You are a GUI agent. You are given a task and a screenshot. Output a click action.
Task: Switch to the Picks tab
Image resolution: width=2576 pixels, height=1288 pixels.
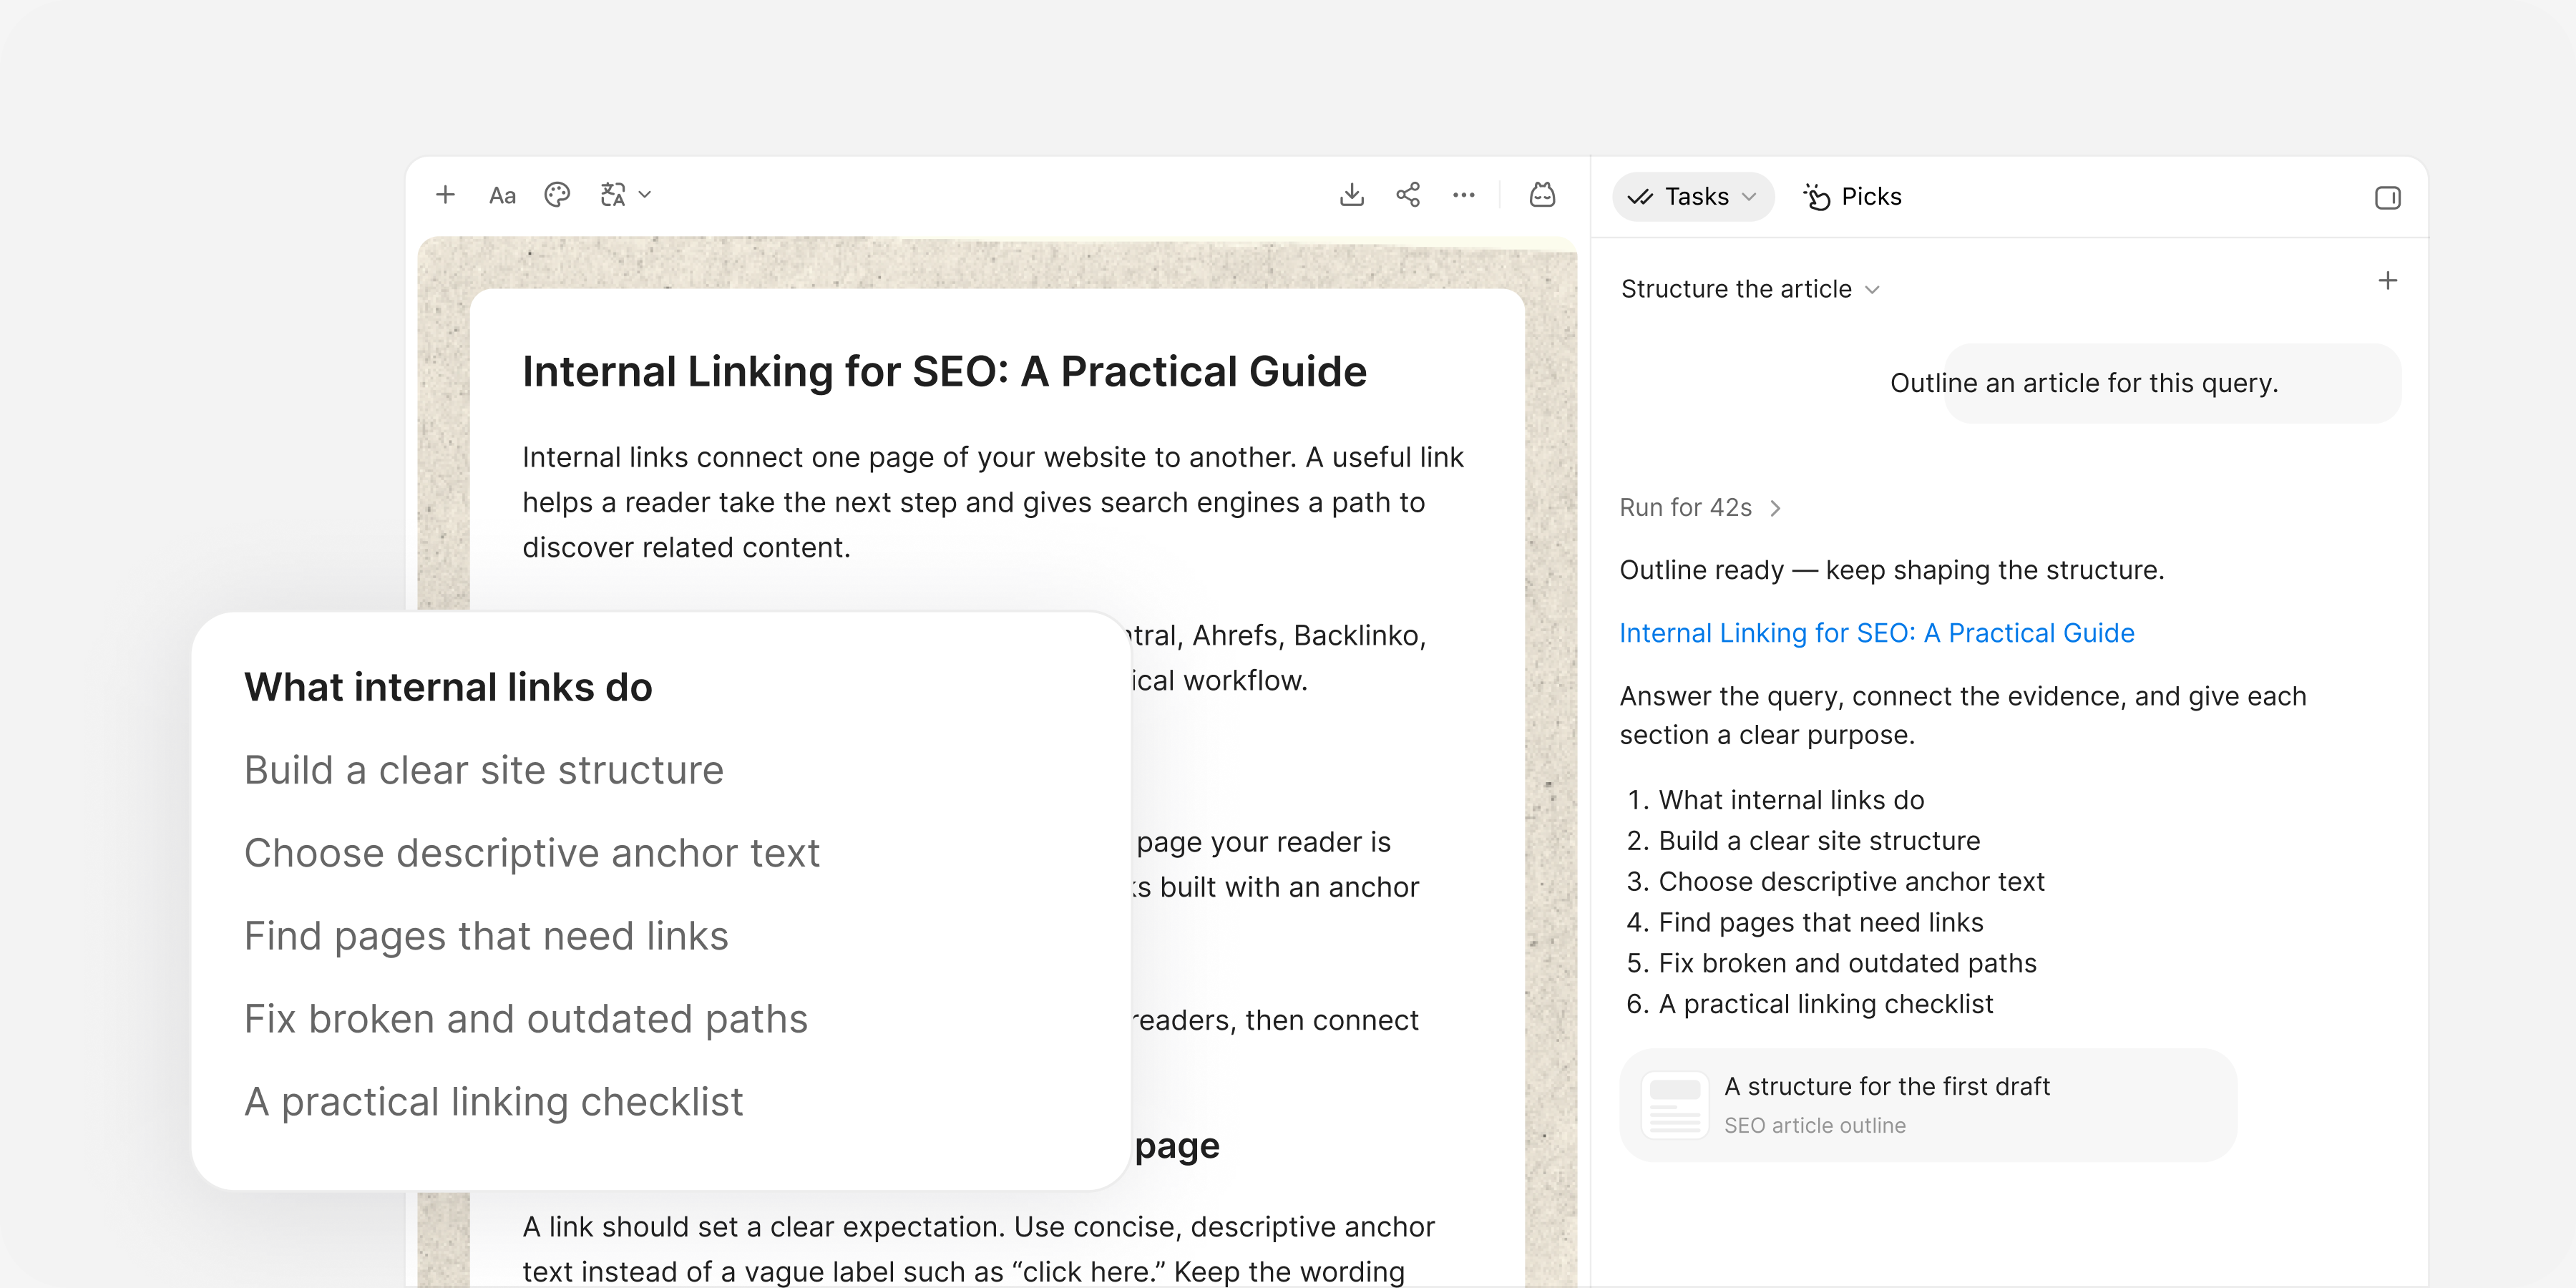point(1852,197)
